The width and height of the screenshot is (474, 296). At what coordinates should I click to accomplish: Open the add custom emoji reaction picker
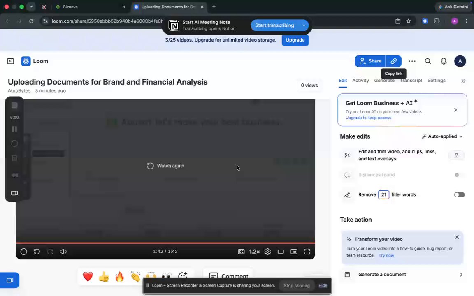[183, 276]
